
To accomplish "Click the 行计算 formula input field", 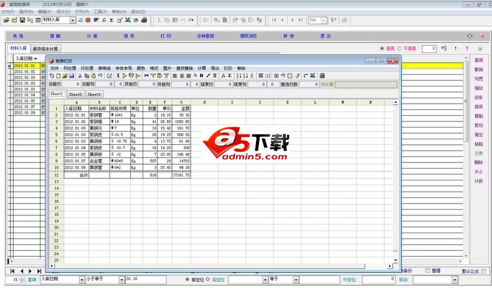I will coord(366,85).
